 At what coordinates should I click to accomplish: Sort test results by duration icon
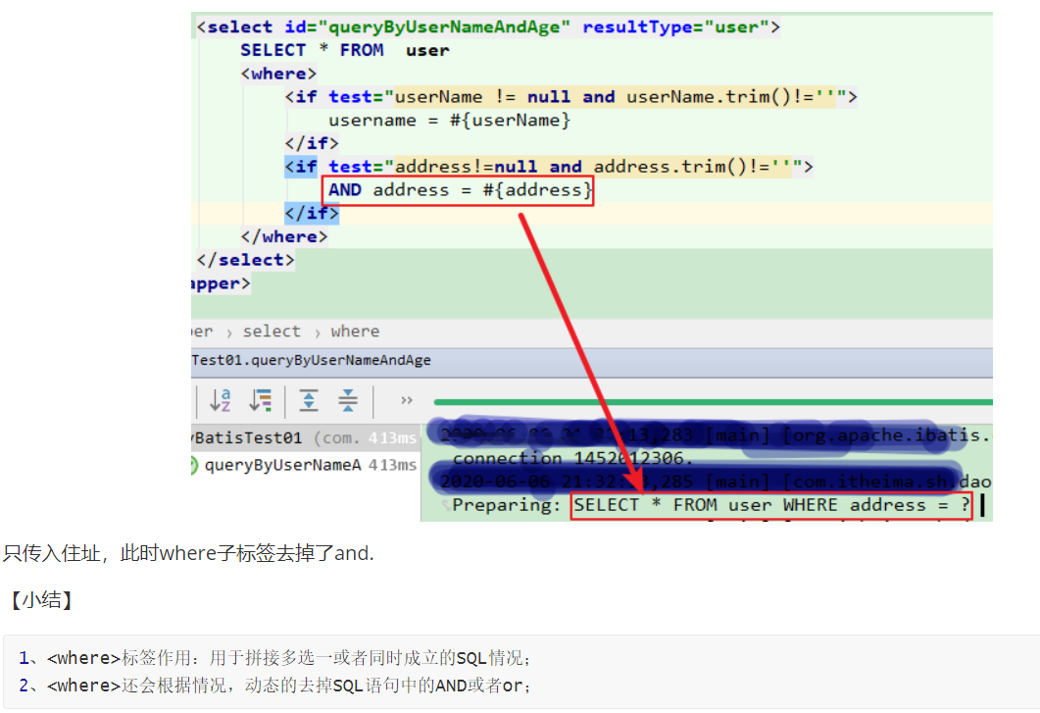pos(261,400)
